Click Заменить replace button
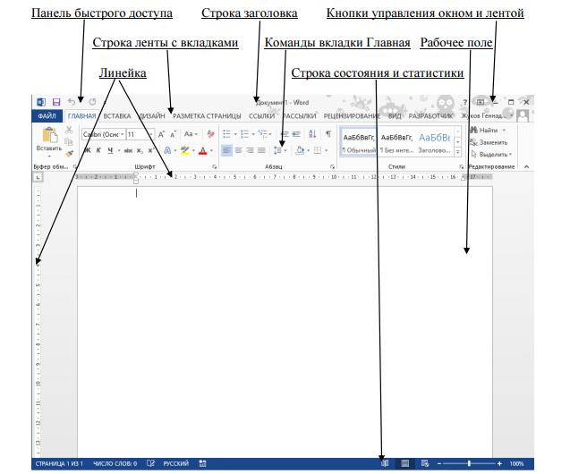This screenshot has width=570, height=474. click(x=489, y=142)
